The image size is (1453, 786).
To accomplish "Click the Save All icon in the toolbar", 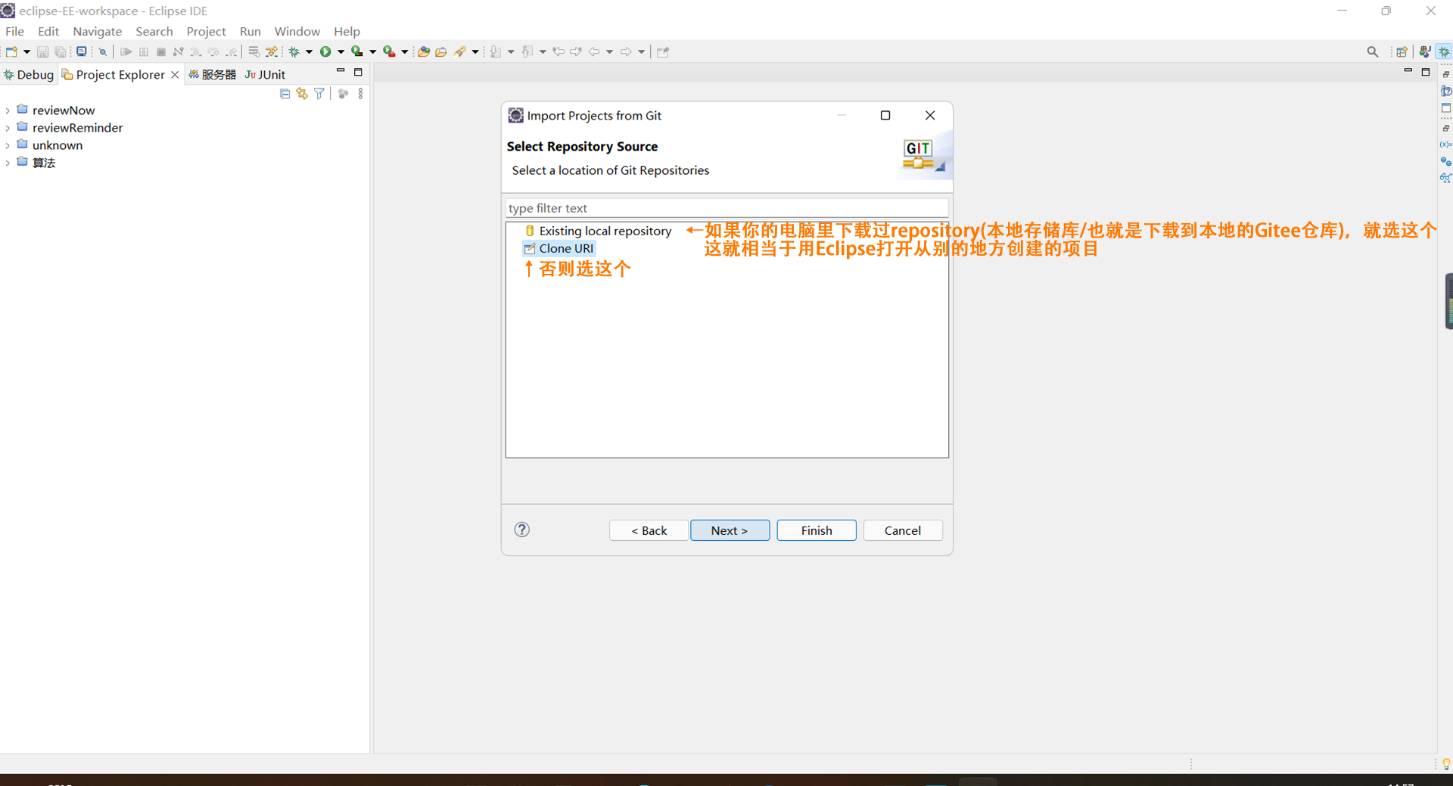I will coord(61,51).
